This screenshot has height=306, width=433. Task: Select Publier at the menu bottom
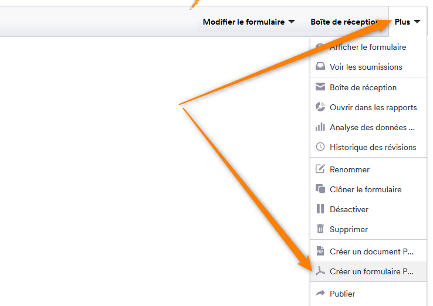pos(368,294)
